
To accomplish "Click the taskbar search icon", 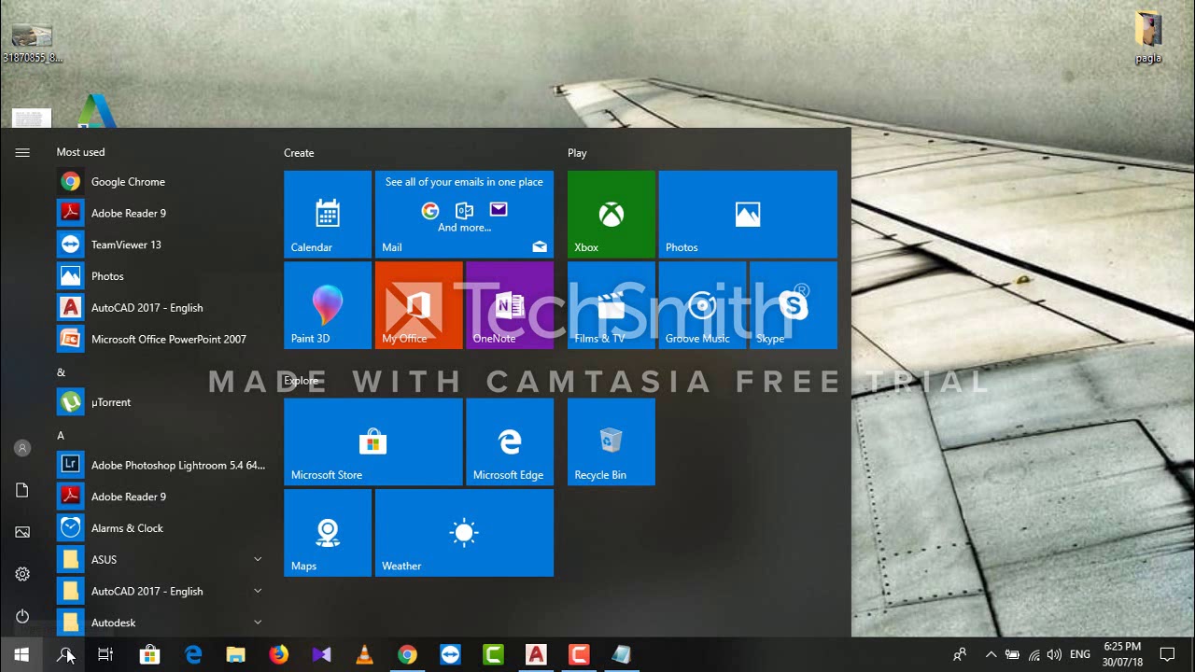I will [x=64, y=654].
